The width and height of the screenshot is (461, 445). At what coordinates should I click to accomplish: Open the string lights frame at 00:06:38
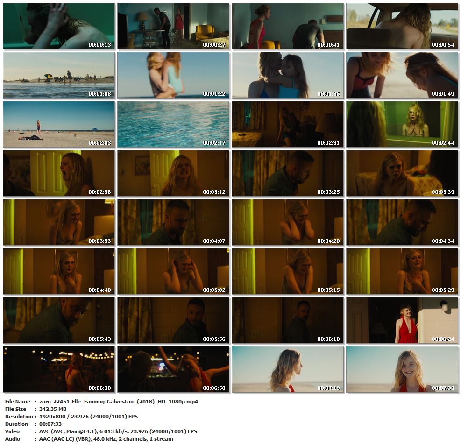coord(59,369)
